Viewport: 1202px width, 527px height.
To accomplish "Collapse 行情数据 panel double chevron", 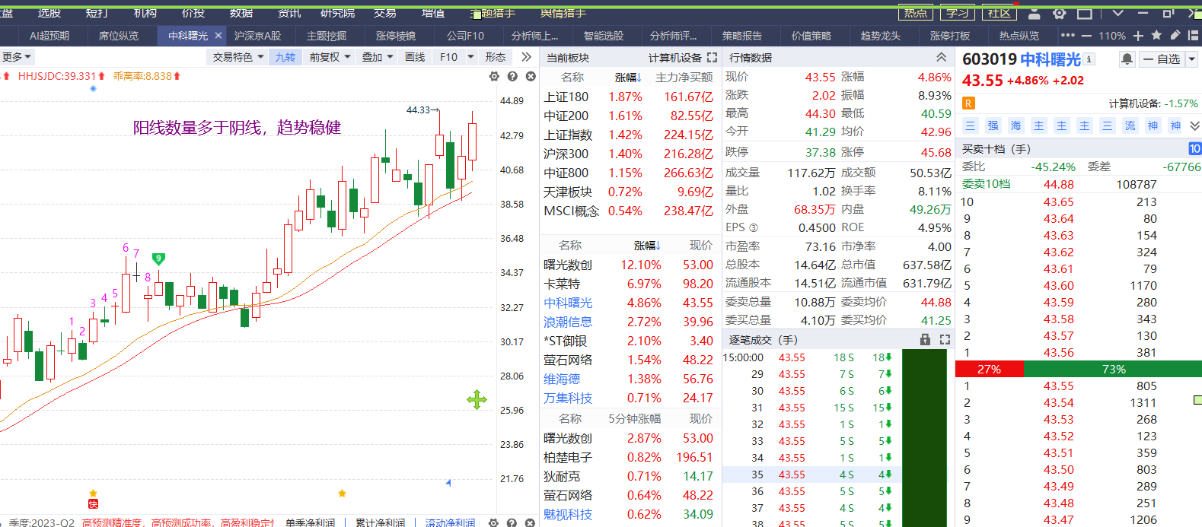I will pyautogui.click(x=941, y=58).
